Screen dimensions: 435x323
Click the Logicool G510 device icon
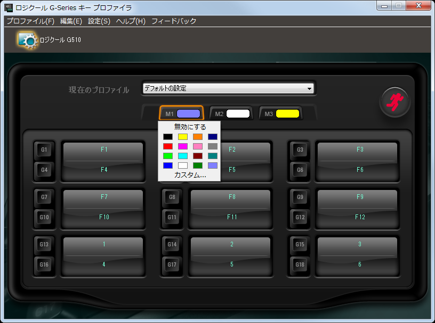tap(27, 40)
